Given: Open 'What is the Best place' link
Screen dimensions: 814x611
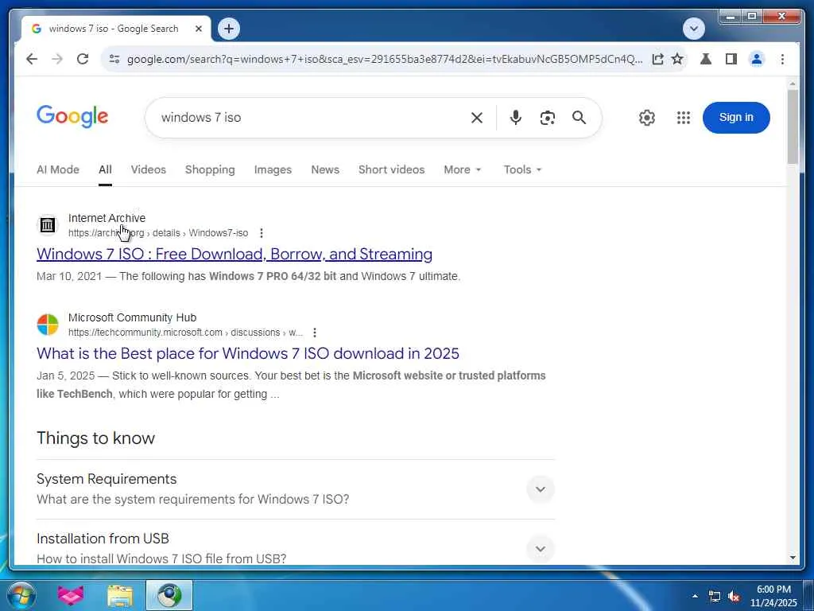Looking at the screenshot, I should click(x=248, y=353).
